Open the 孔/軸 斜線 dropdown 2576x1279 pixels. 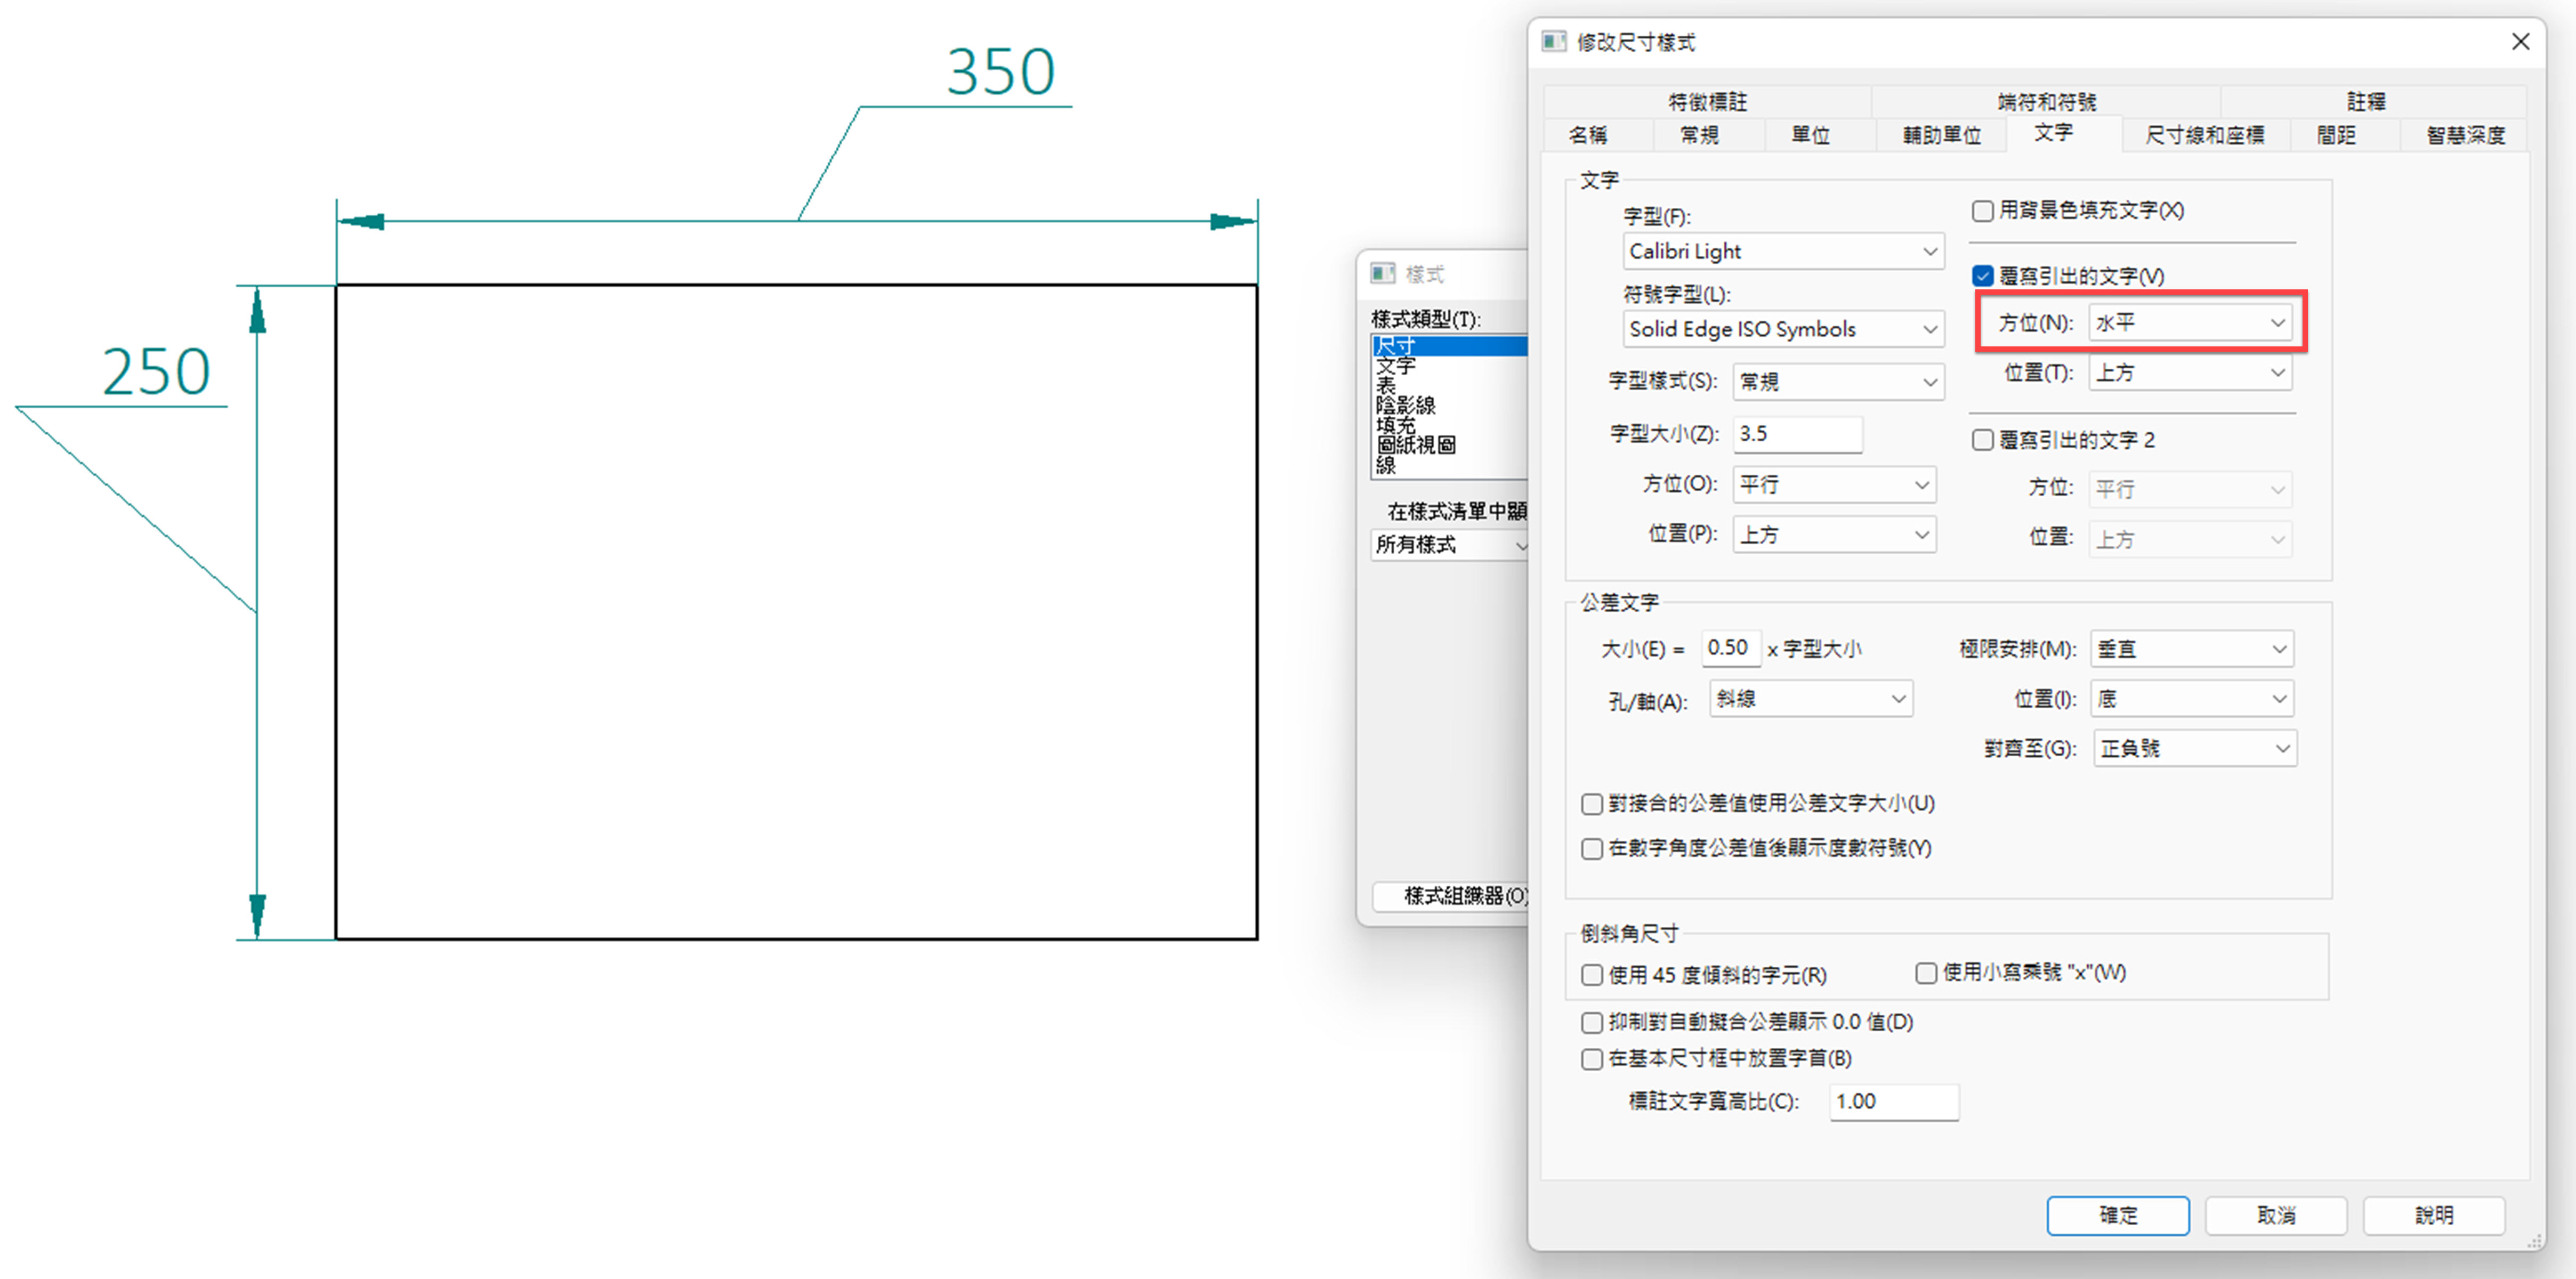tap(1811, 699)
